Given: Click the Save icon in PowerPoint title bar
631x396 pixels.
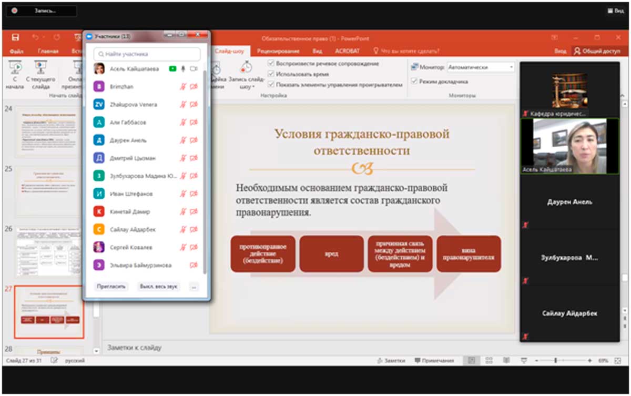Looking at the screenshot, I should 15,37.
